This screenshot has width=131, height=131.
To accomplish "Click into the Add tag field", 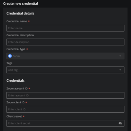I will (x=65, y=70).
